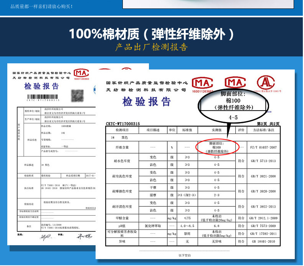304x266 pixels.
Task: Click the "耐水色牢度" row label
Action: [122, 161]
